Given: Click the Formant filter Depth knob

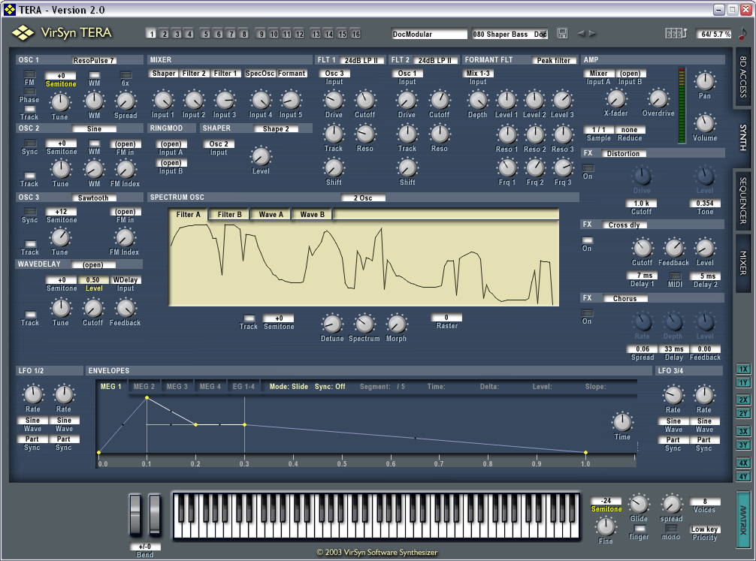Looking at the screenshot, I should 477,100.
